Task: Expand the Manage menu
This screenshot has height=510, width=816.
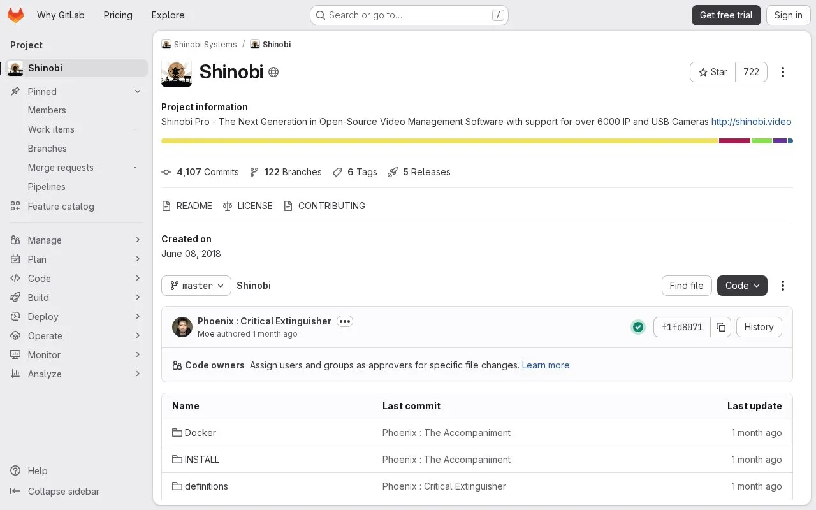Action: point(76,240)
